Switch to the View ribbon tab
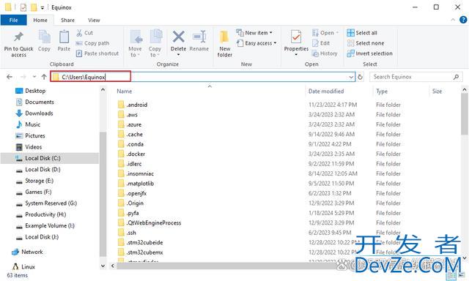469x281 pixels. tap(94, 20)
